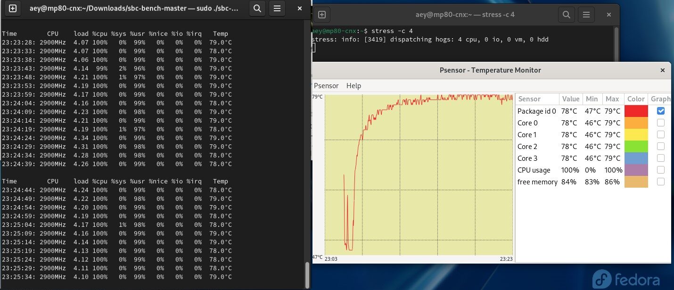674x290 pixels.
Task: Open the Psensor menu
Action: [x=326, y=85]
